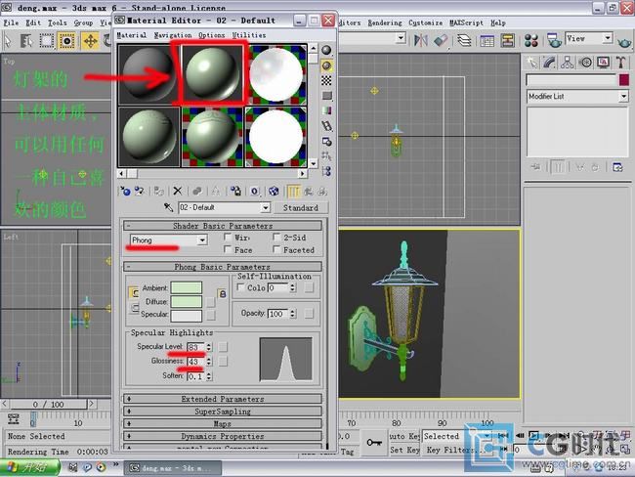
Task: Open the Material menu in Material Editor
Action: click(132, 35)
